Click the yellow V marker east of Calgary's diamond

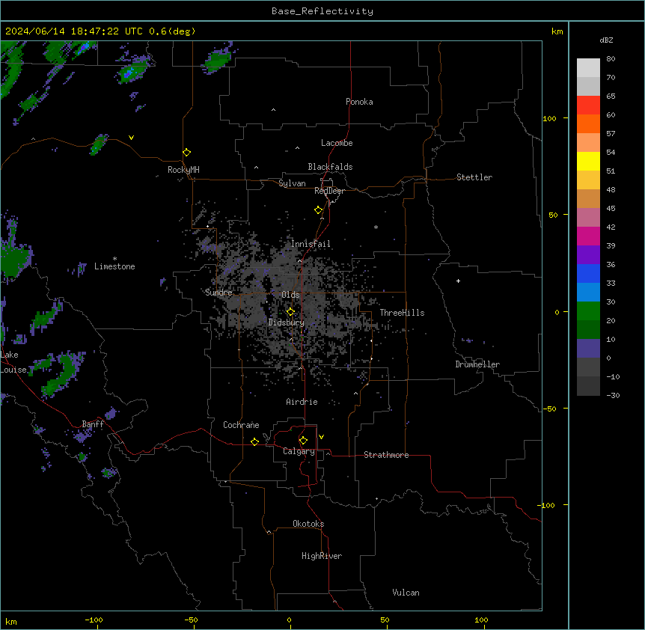pos(321,437)
